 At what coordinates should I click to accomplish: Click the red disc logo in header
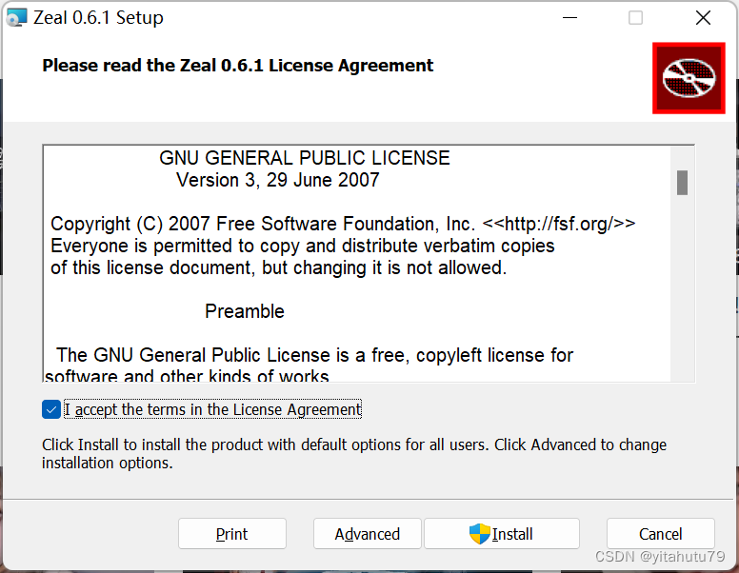688,78
